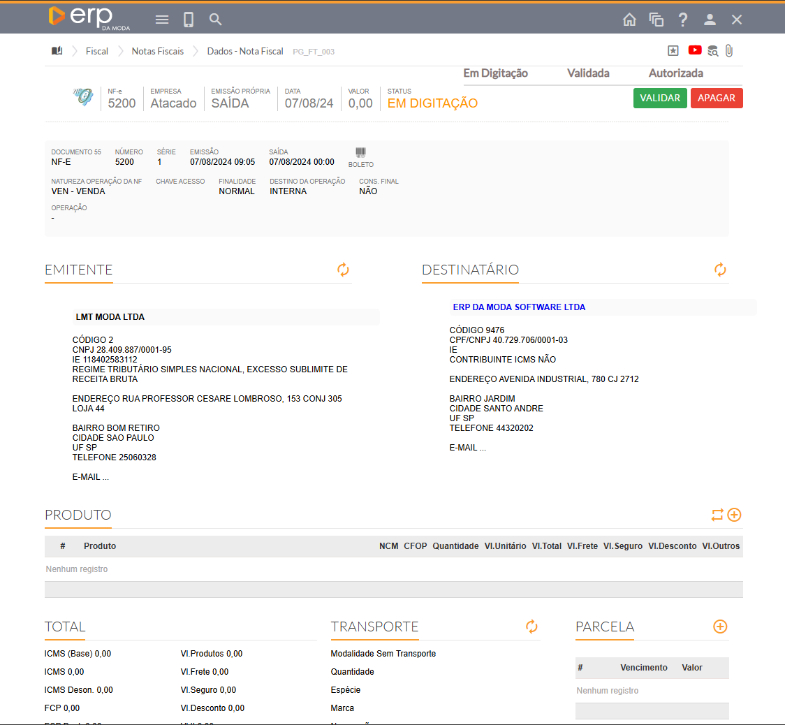785x725 pixels.
Task: Add a new Parcela installment
Action: point(720,627)
